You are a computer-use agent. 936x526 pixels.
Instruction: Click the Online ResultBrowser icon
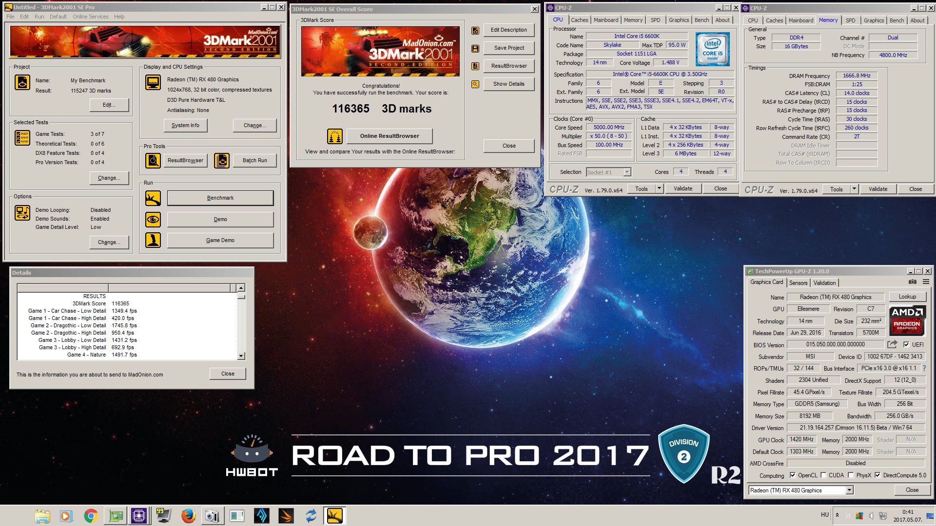(x=335, y=136)
